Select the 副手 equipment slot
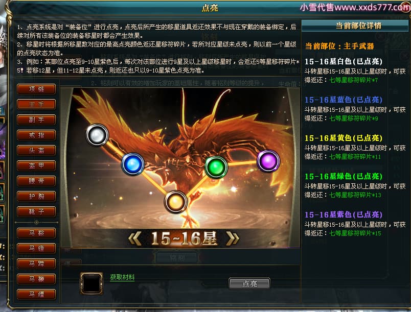 point(36,119)
